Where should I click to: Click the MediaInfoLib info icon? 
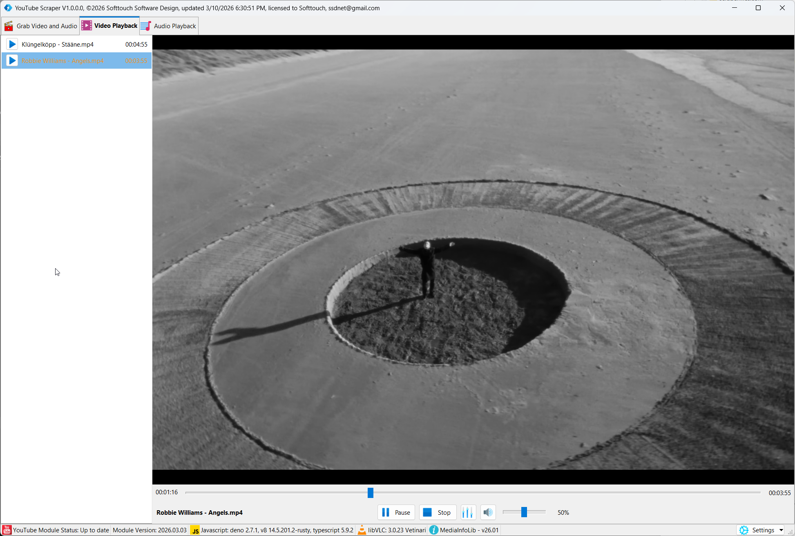click(434, 530)
